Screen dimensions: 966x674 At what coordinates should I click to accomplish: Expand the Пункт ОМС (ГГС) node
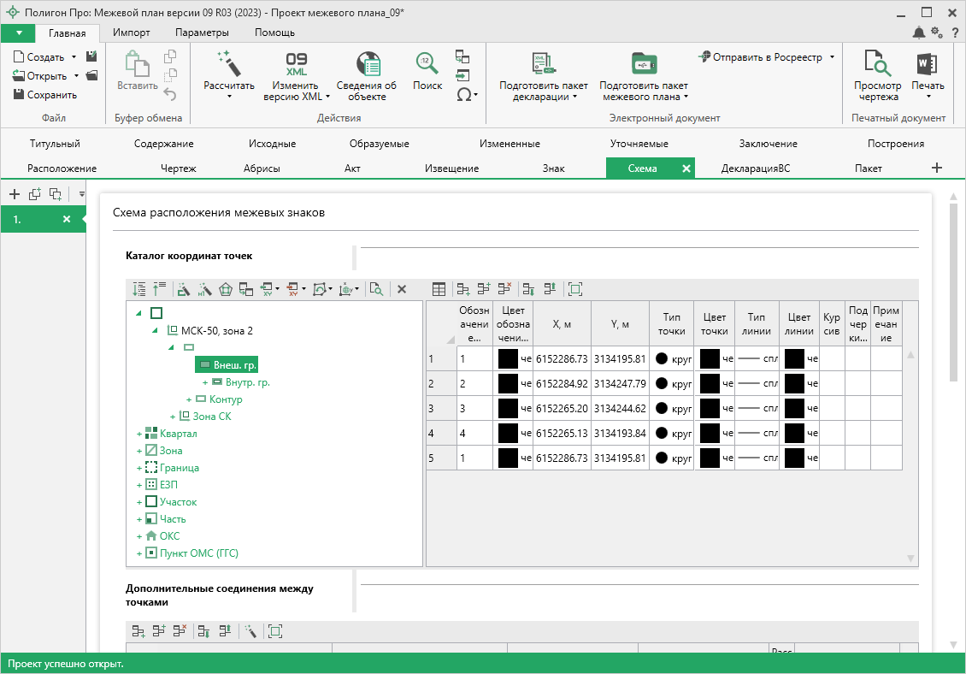click(138, 553)
